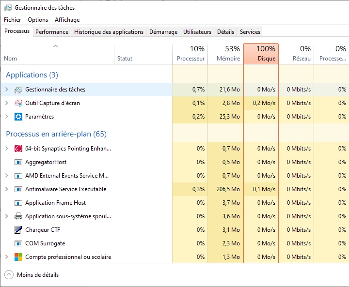Select the Paramètres process name

[x=40, y=117]
